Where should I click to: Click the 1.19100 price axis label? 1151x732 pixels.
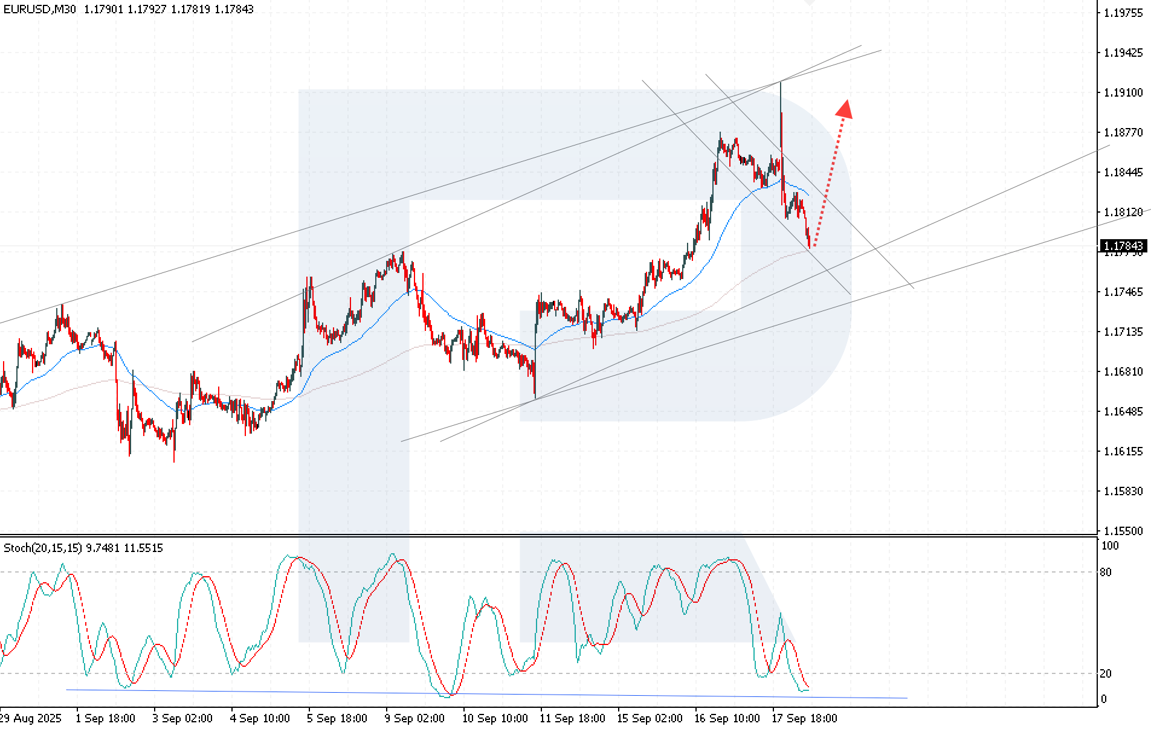pos(1123,92)
